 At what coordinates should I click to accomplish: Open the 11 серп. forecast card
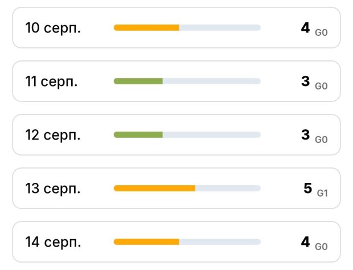point(176,81)
